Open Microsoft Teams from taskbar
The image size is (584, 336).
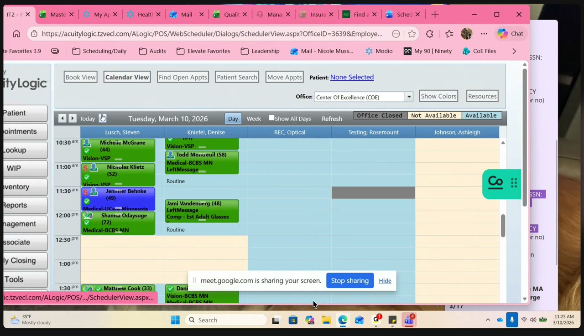coord(408,320)
